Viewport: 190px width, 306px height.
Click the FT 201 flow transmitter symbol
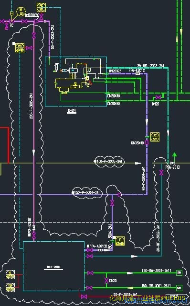click(x=155, y=137)
